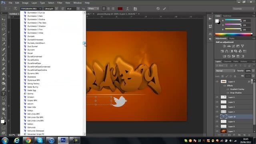The height and width of the screenshot is (144, 256).
Task: Select the Brush tool
Action: (x=4, y=54)
